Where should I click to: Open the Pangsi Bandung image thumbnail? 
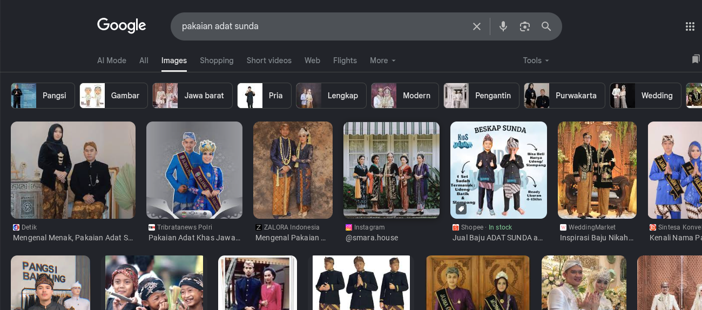click(50, 282)
